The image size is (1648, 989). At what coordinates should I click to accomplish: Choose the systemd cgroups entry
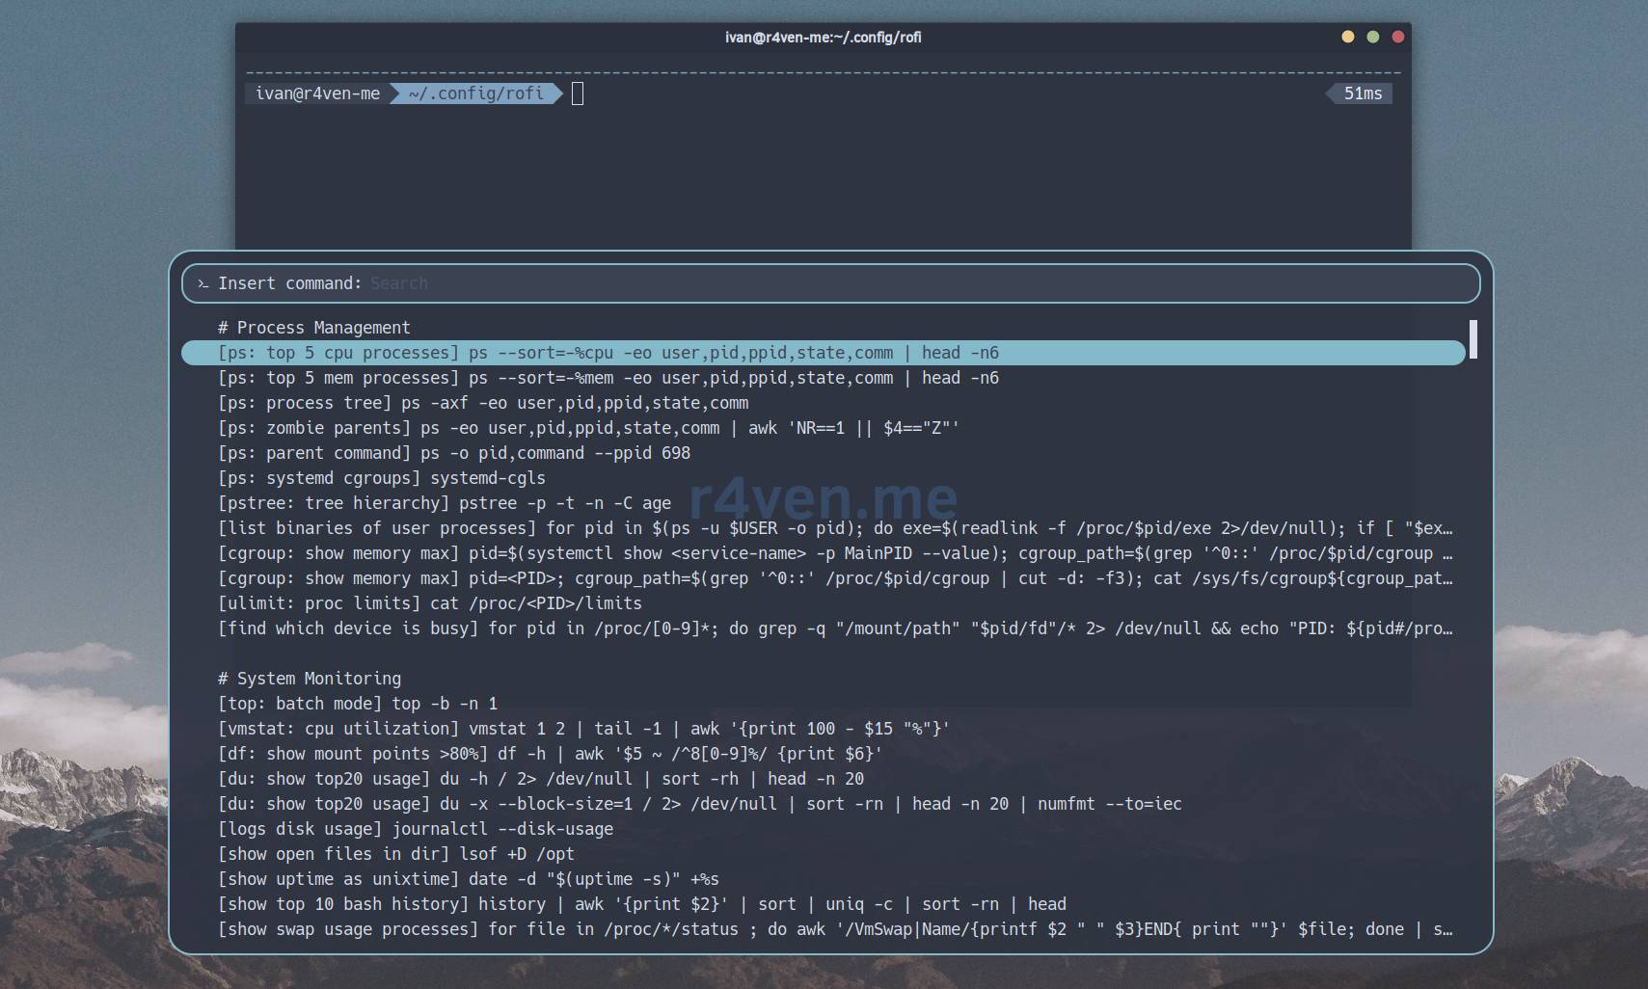(x=381, y=478)
